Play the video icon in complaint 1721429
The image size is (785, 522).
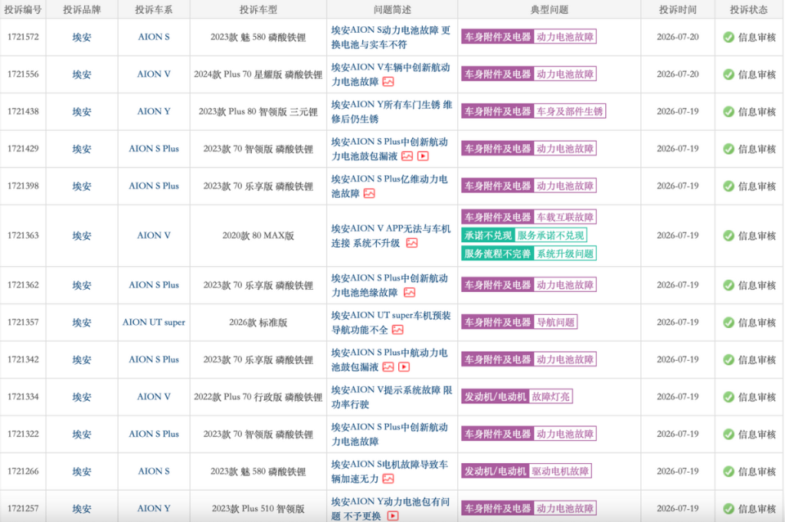(423, 156)
